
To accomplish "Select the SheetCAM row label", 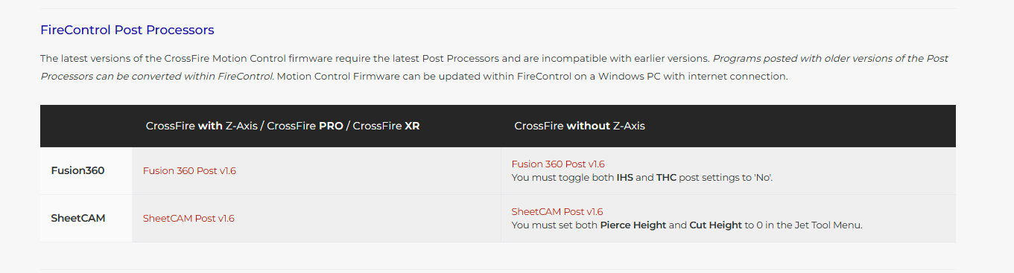I will point(78,218).
